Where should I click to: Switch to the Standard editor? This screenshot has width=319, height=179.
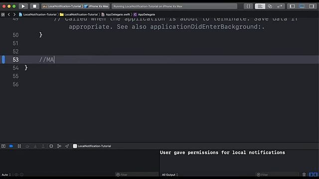[260, 6]
